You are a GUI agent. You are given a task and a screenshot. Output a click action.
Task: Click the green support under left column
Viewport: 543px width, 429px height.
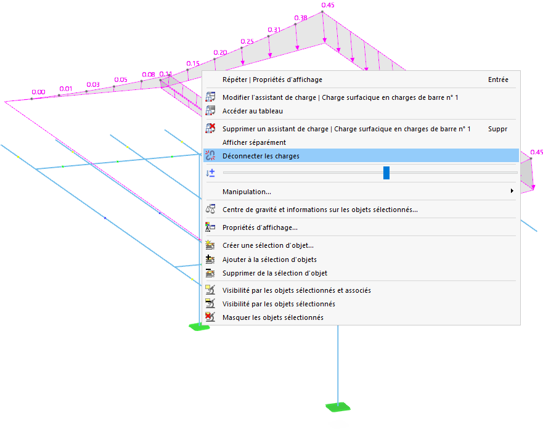(200, 326)
